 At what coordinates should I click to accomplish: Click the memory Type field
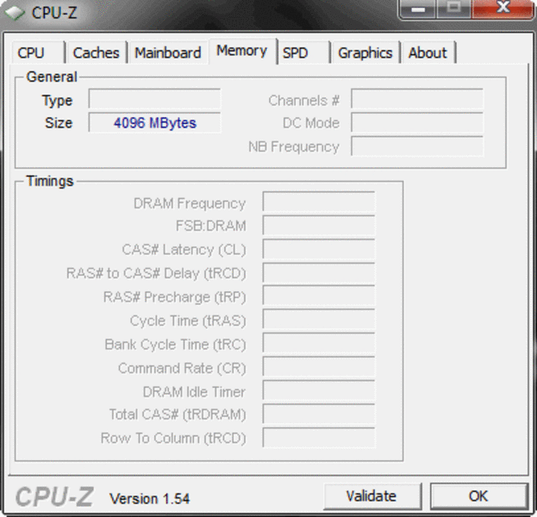click(155, 99)
